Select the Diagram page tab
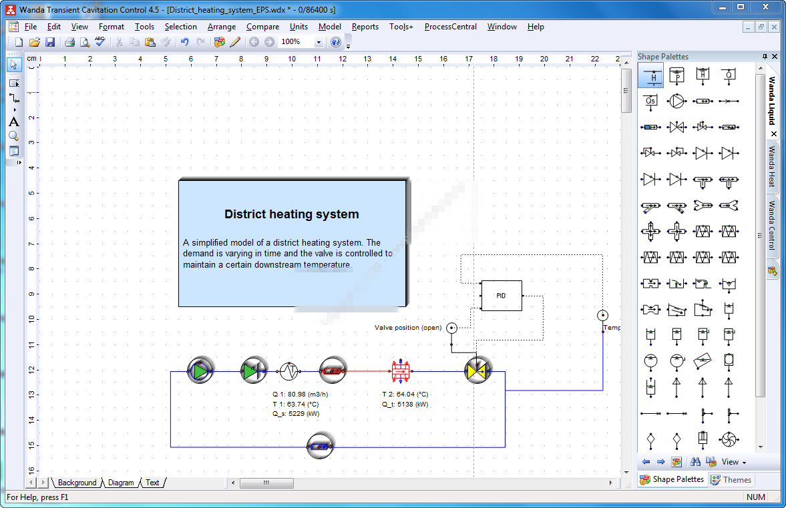Image resolution: width=786 pixels, height=508 pixels. (121, 483)
